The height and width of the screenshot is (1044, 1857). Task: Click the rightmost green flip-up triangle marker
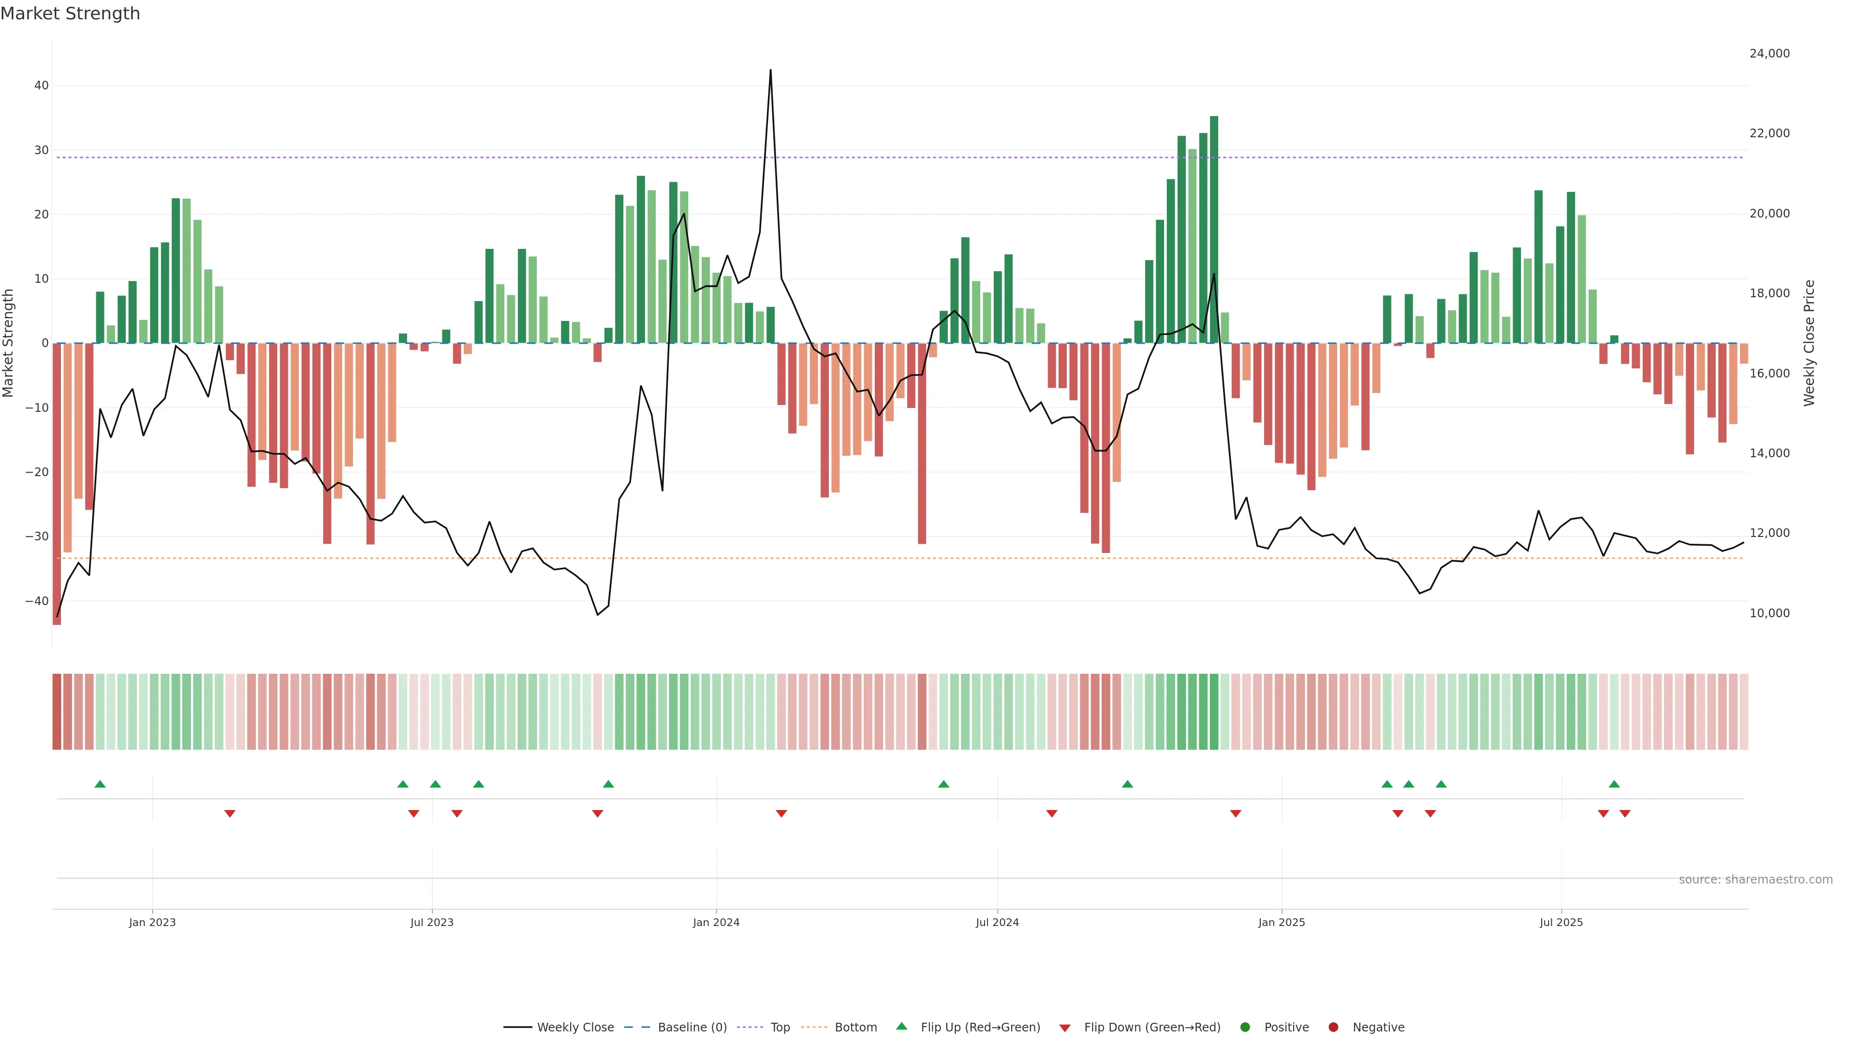click(1614, 784)
